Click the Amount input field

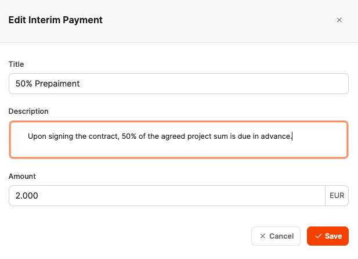click(x=167, y=196)
